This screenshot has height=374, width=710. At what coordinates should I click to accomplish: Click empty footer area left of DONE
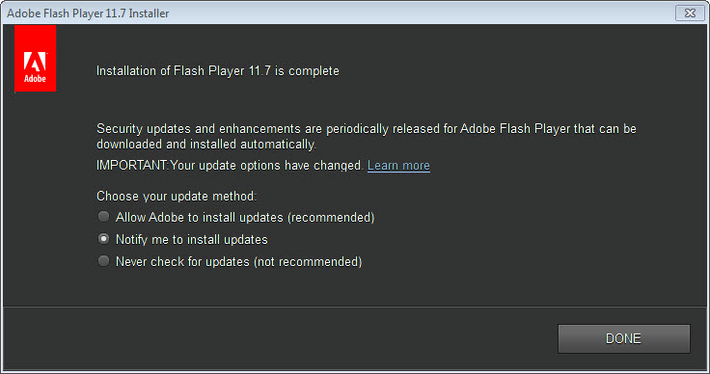[x=281, y=338]
